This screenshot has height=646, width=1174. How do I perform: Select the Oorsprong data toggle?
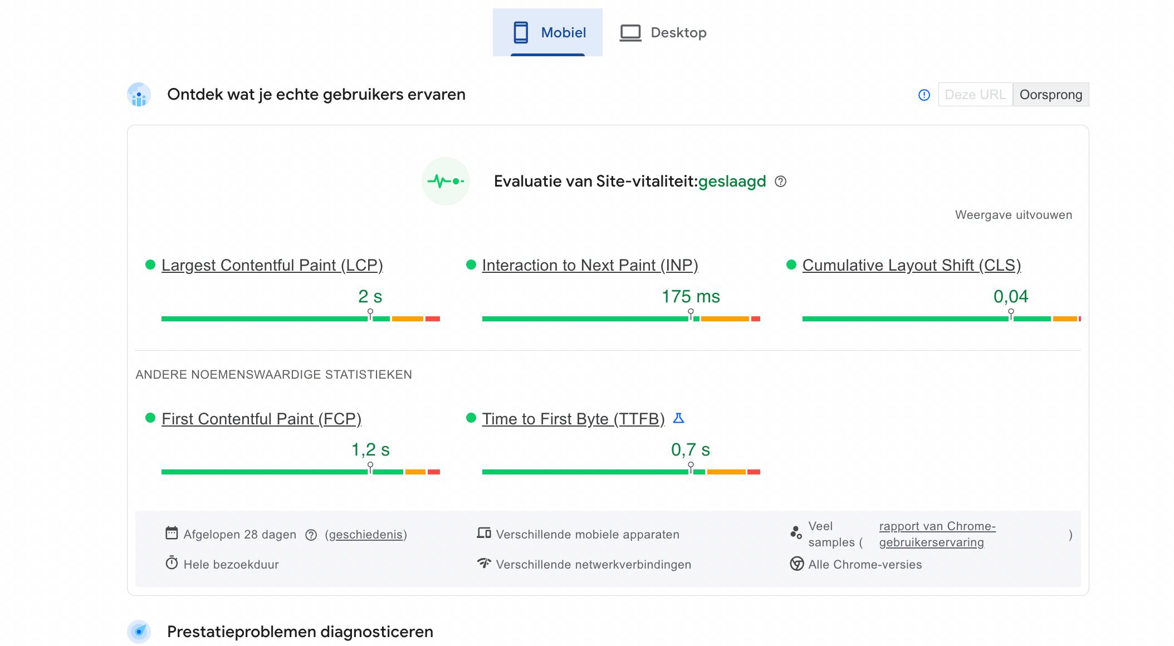point(1050,95)
